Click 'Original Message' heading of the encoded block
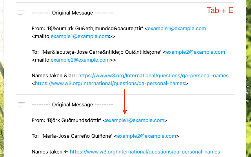The image size is (251, 157). [x=72, y=13]
